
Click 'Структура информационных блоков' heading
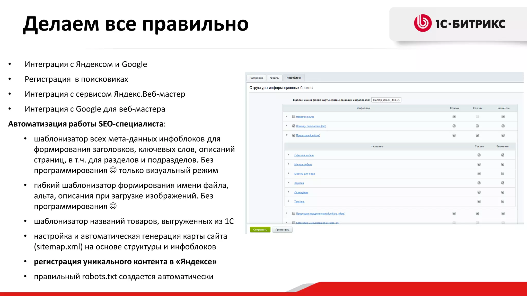[x=281, y=88]
